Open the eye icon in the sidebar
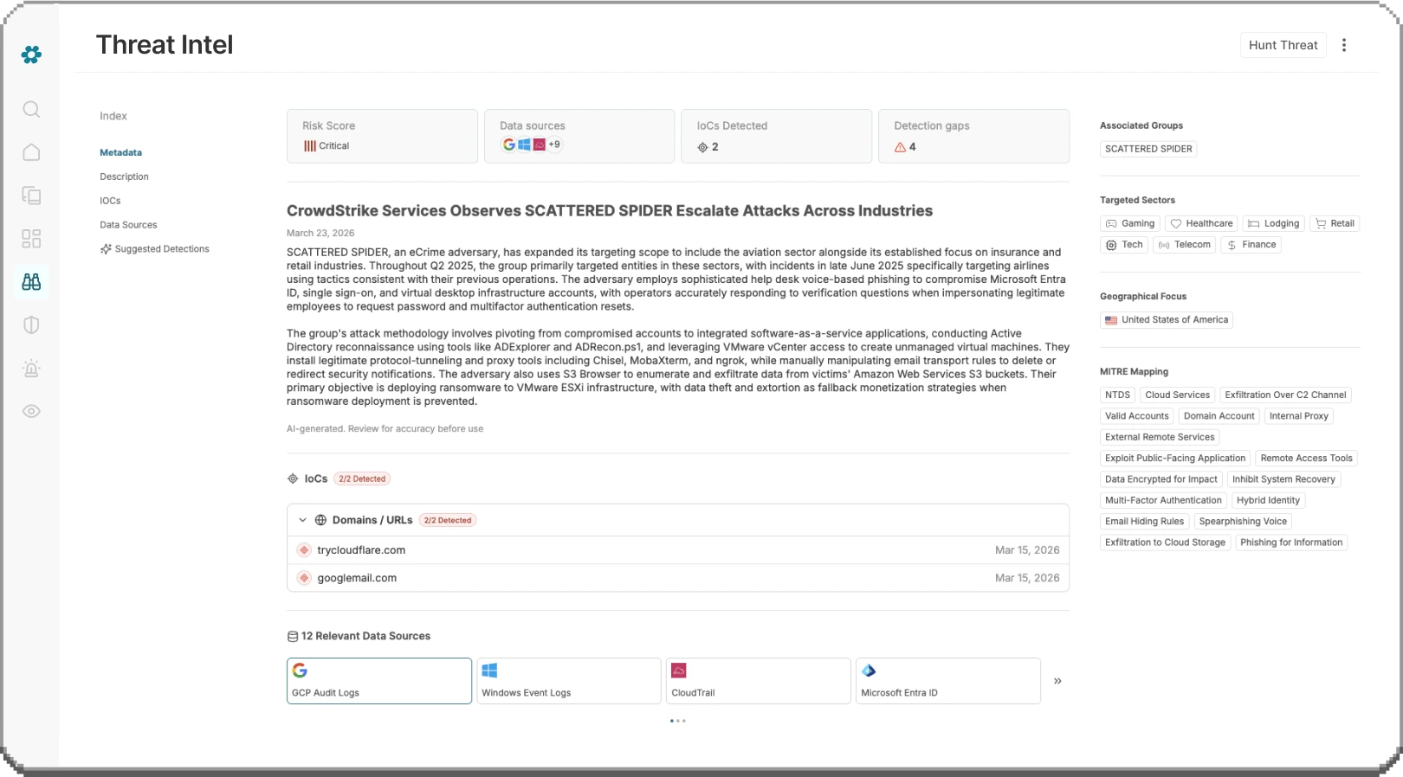The width and height of the screenshot is (1403, 777). (x=31, y=411)
